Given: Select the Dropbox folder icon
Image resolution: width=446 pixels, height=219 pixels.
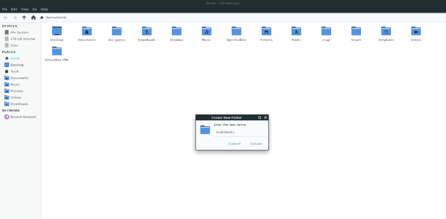Looking at the screenshot, I should (177, 31).
